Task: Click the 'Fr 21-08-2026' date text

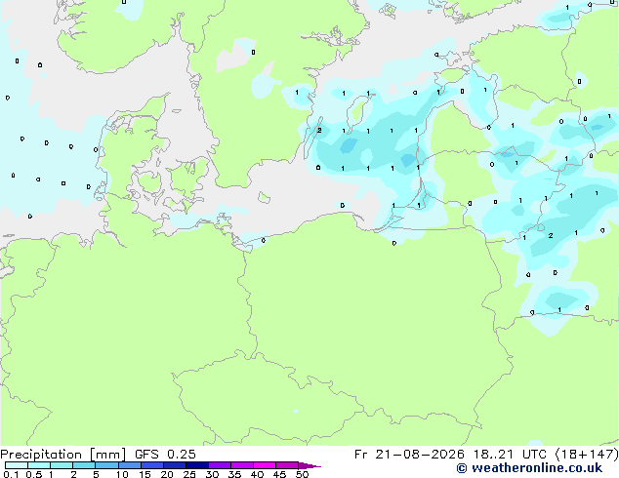Action: [409, 455]
